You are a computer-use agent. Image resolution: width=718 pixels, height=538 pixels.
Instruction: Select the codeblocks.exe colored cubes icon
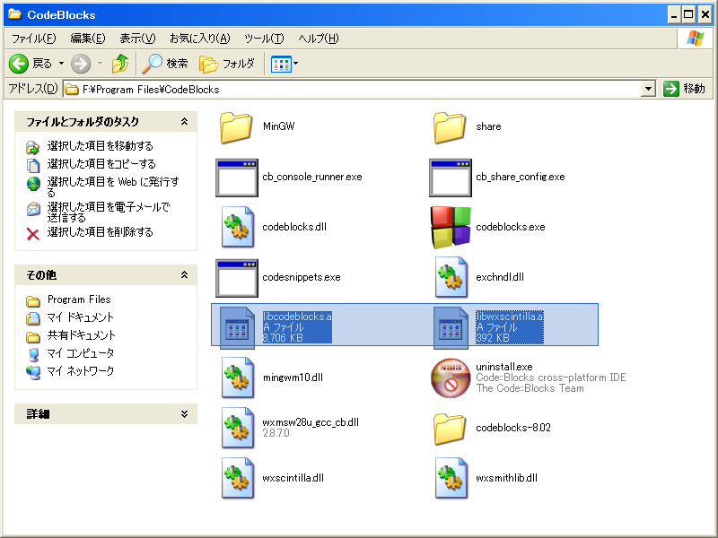click(x=451, y=228)
